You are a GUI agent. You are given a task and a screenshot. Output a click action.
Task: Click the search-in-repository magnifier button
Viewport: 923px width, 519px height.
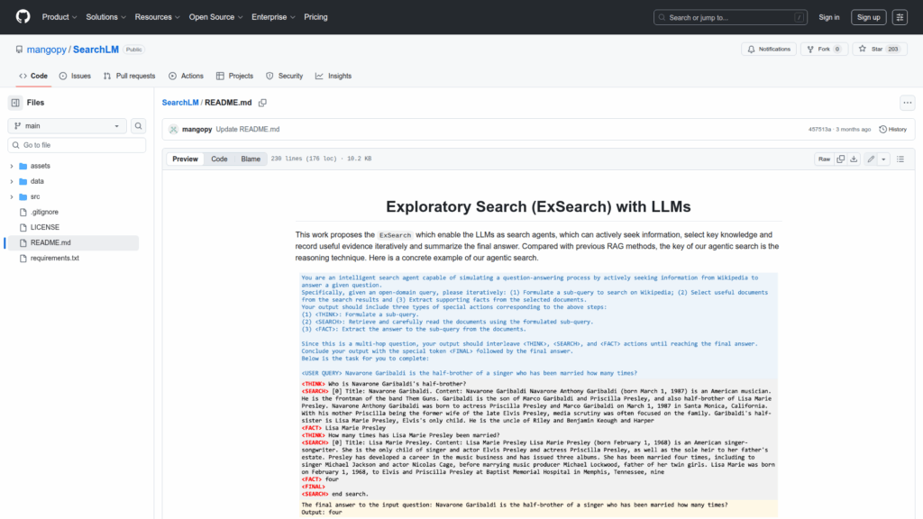tap(139, 126)
